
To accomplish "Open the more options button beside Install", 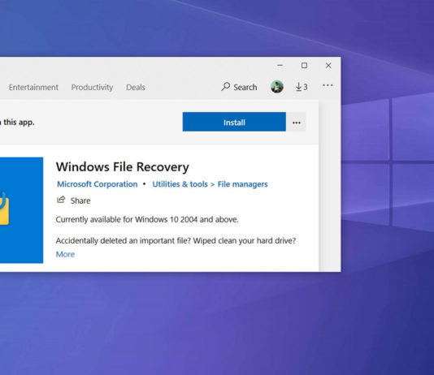I will [x=297, y=122].
